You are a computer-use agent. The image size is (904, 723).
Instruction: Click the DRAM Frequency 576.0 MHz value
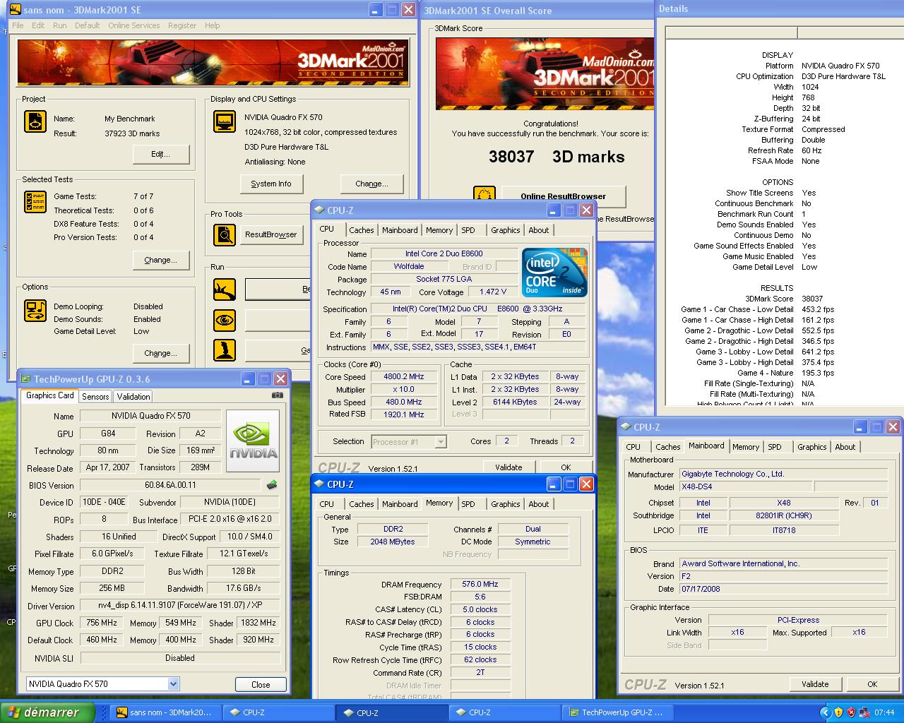480,585
